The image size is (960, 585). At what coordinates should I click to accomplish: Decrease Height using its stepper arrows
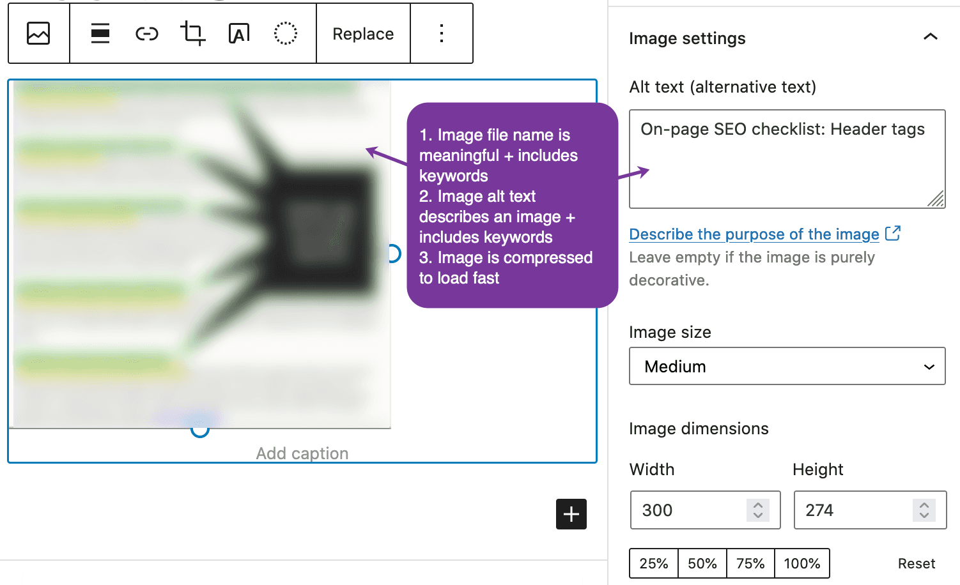coord(924,516)
